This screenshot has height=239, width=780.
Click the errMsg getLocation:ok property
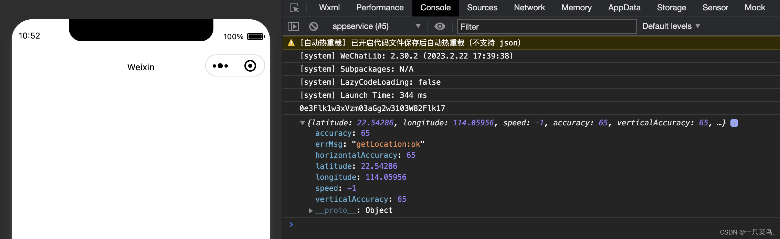click(x=370, y=144)
